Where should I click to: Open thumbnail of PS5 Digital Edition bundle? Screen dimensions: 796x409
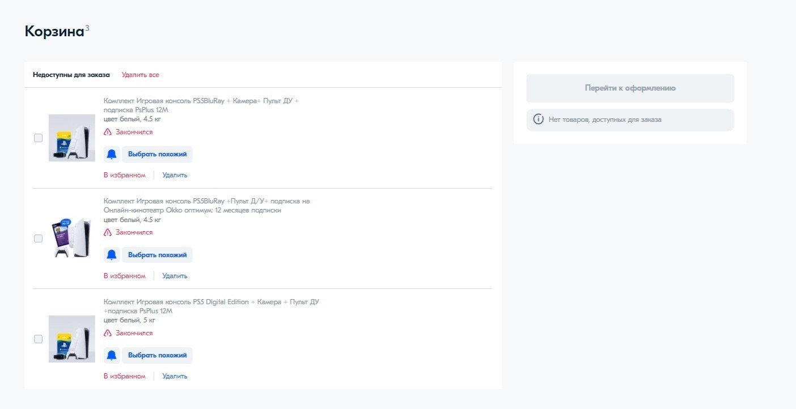pos(71,339)
